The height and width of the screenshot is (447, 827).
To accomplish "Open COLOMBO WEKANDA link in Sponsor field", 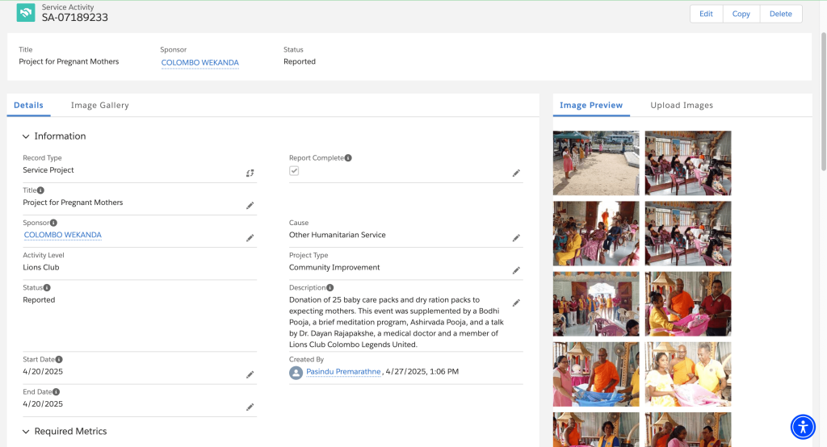I will click(x=63, y=235).
